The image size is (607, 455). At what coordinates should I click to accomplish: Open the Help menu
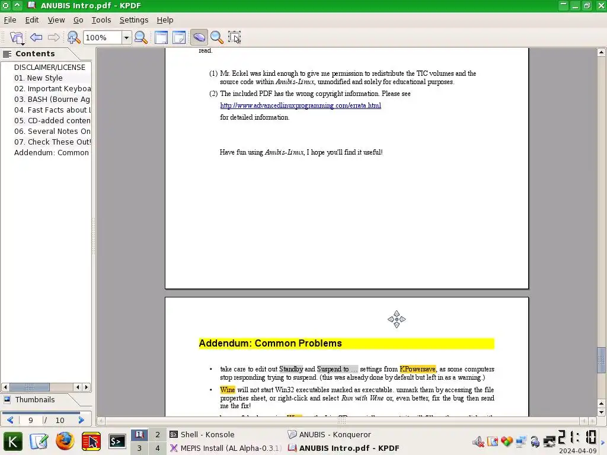click(x=165, y=20)
